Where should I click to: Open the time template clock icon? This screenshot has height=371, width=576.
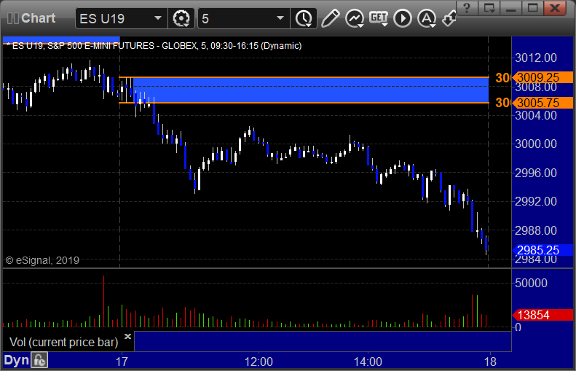[304, 18]
